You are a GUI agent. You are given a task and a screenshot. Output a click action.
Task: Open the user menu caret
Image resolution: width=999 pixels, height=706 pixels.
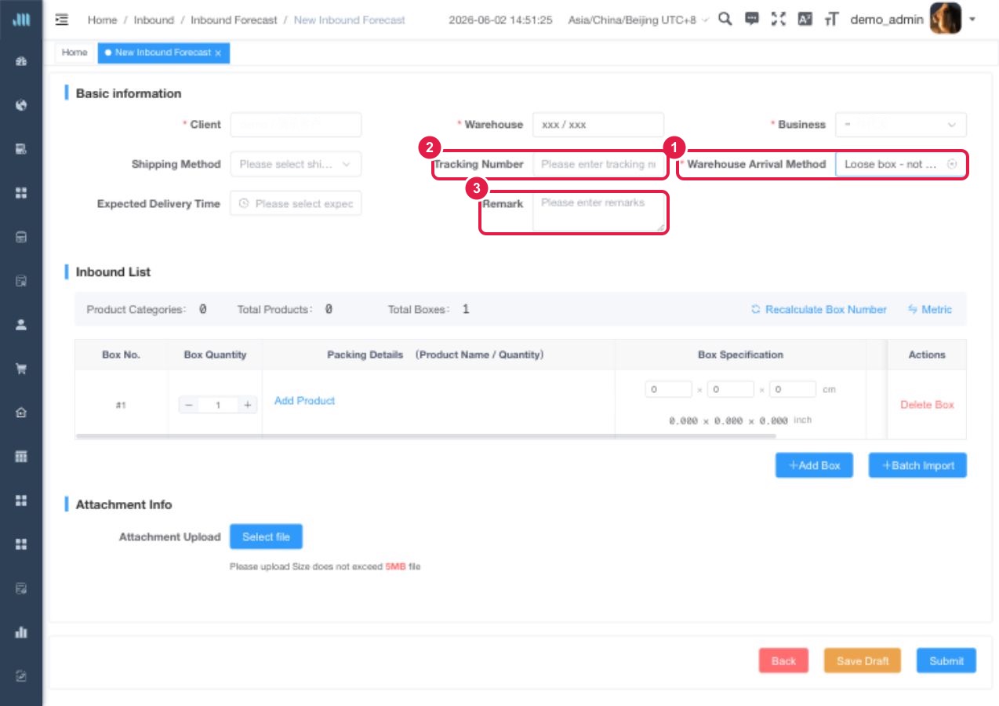972,20
